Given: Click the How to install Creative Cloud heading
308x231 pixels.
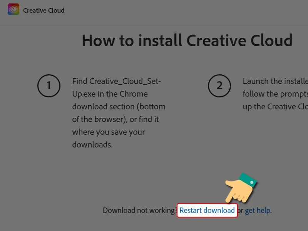Looking at the screenshot, I should click(187, 40).
